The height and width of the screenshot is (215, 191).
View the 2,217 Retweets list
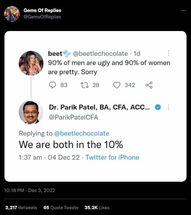click(x=21, y=207)
